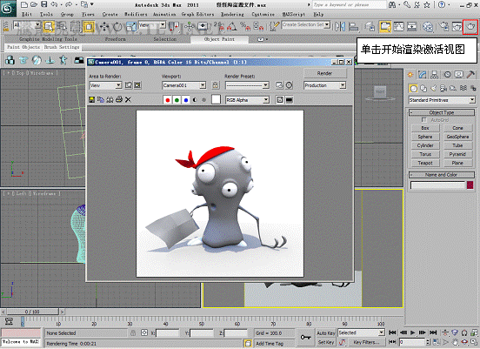Switch to the Freeform ribbon tab
Screen dimensions: 480x349
pos(115,39)
